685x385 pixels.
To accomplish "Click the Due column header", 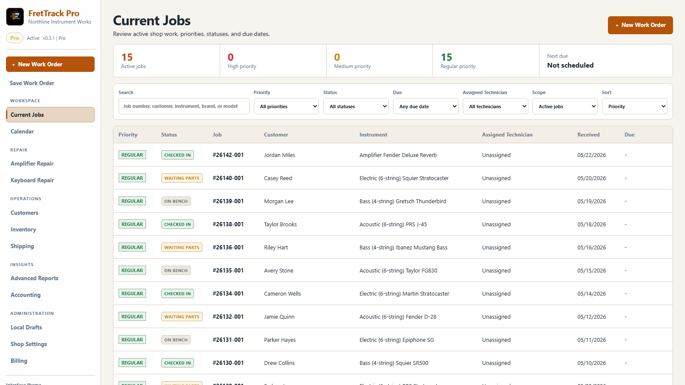I will tap(629, 135).
